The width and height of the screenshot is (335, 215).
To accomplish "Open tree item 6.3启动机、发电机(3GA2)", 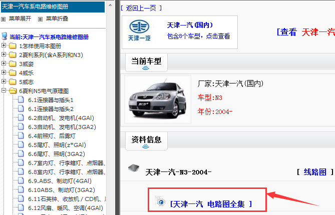I will point(62,127).
